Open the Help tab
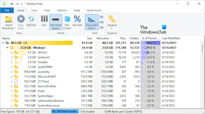This screenshot has height=114, width=205. pos(77,10)
